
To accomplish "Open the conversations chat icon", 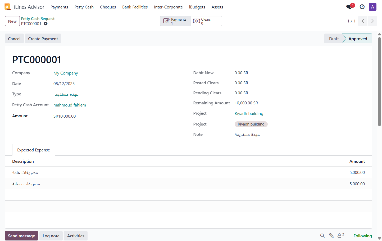I will pos(349,7).
